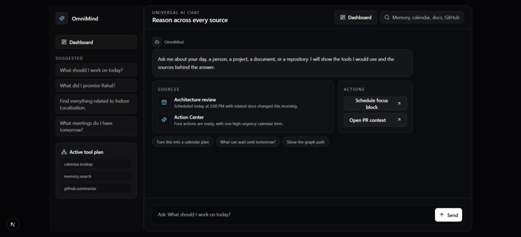521x237 pixels.
Task: Select the memory.search tool entry
Action: pos(96,176)
